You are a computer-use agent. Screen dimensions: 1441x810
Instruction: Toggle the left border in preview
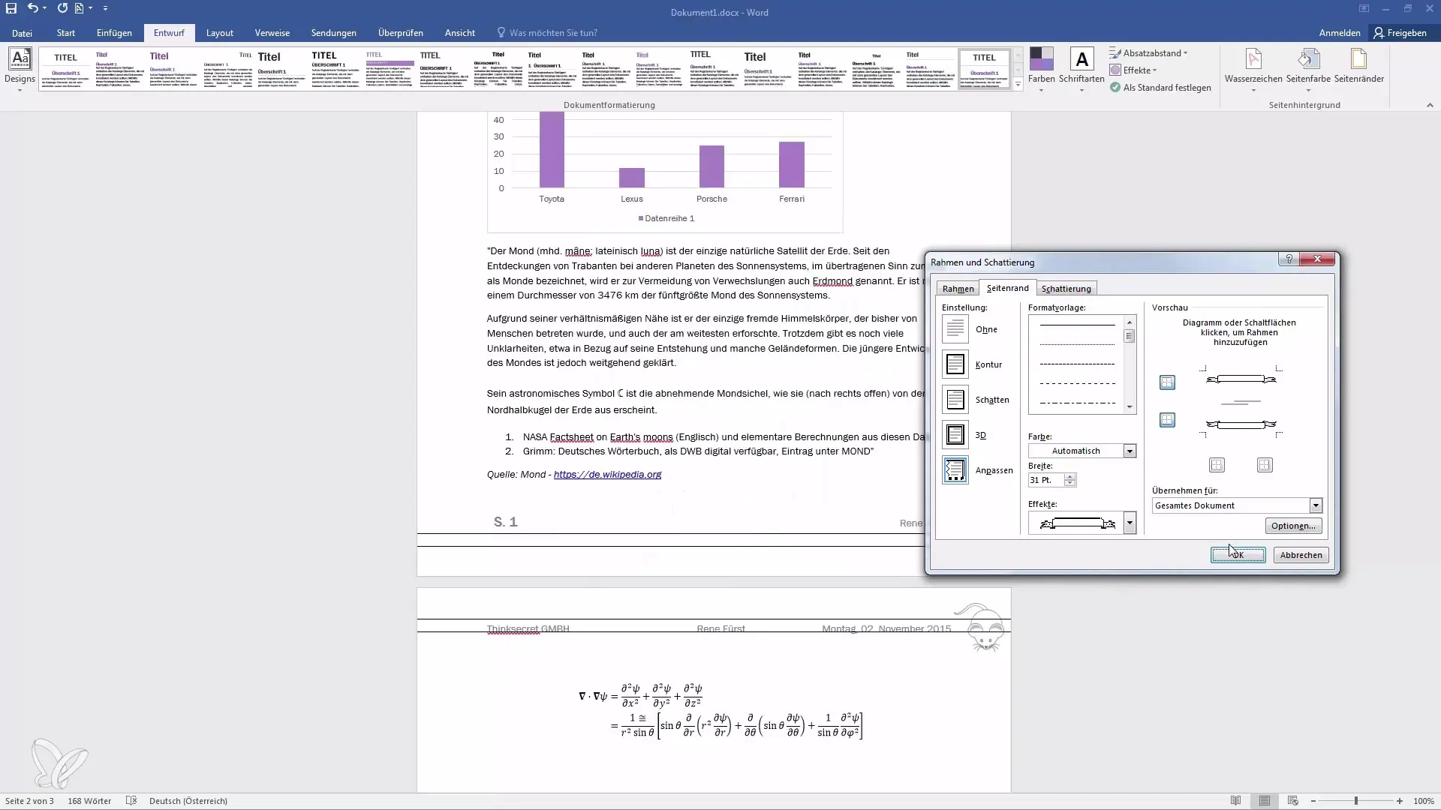1217,465
